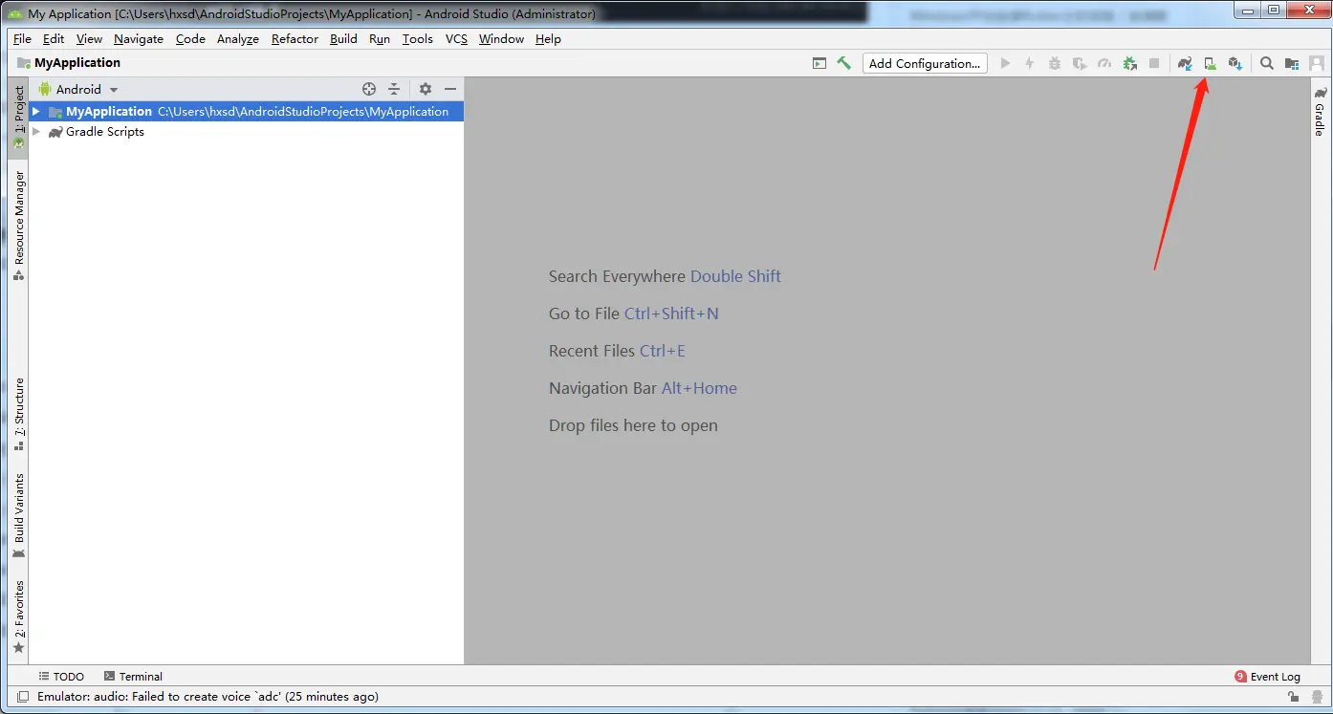
Task: Open the Help menu
Action: click(x=548, y=39)
